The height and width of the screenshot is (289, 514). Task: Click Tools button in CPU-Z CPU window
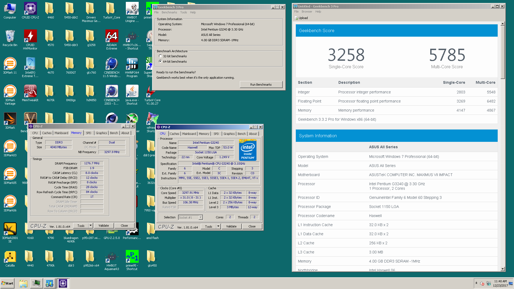(x=209, y=226)
